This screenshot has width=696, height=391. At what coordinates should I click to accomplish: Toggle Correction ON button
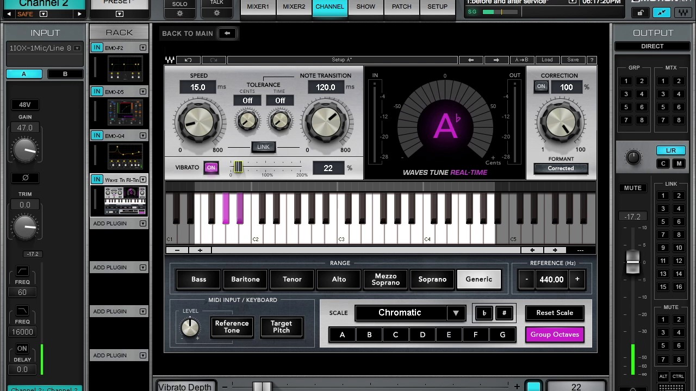(x=541, y=86)
